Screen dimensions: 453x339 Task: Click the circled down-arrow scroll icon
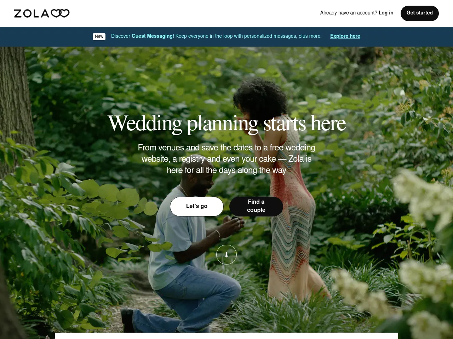(226, 255)
